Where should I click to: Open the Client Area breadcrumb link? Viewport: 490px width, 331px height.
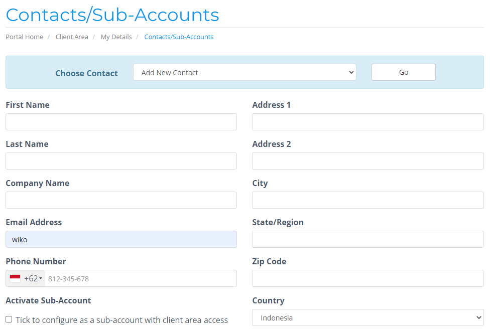pos(71,37)
